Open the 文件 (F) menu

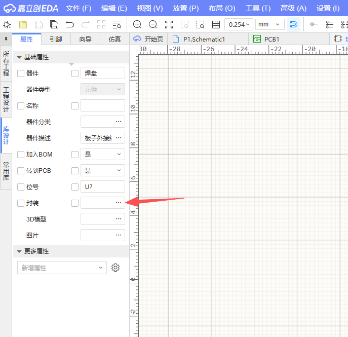(x=79, y=8)
